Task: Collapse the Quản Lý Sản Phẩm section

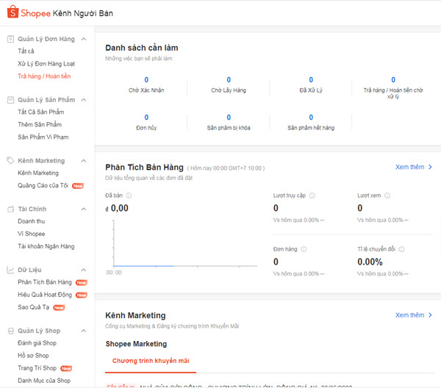Action: pos(83,100)
